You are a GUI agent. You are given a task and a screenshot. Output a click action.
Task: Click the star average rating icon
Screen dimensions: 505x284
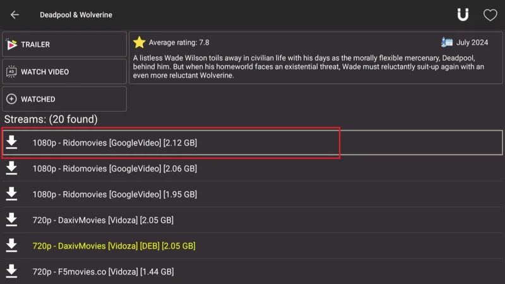click(x=140, y=42)
